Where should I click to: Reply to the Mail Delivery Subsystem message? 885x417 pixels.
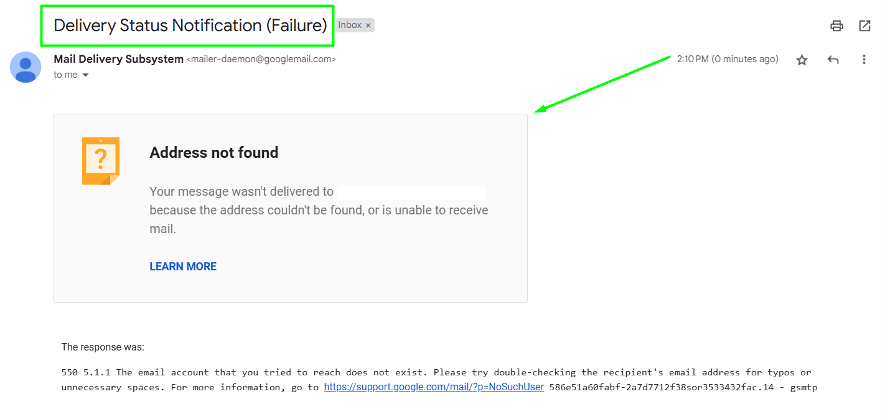[x=833, y=59]
